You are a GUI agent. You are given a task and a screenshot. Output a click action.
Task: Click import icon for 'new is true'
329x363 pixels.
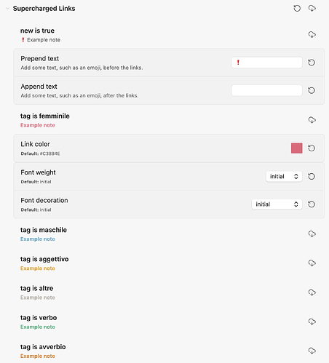[x=312, y=34]
